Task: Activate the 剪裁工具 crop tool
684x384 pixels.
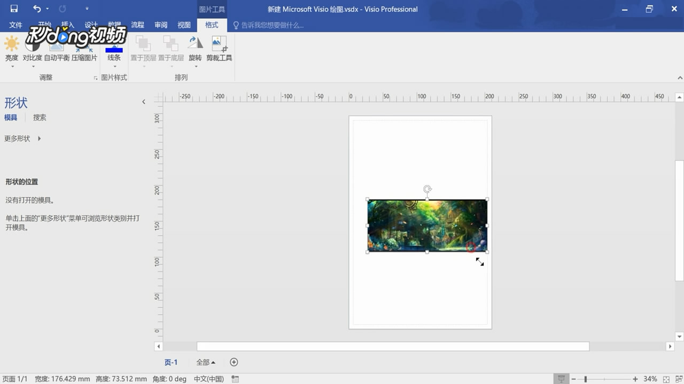Action: coord(219,49)
